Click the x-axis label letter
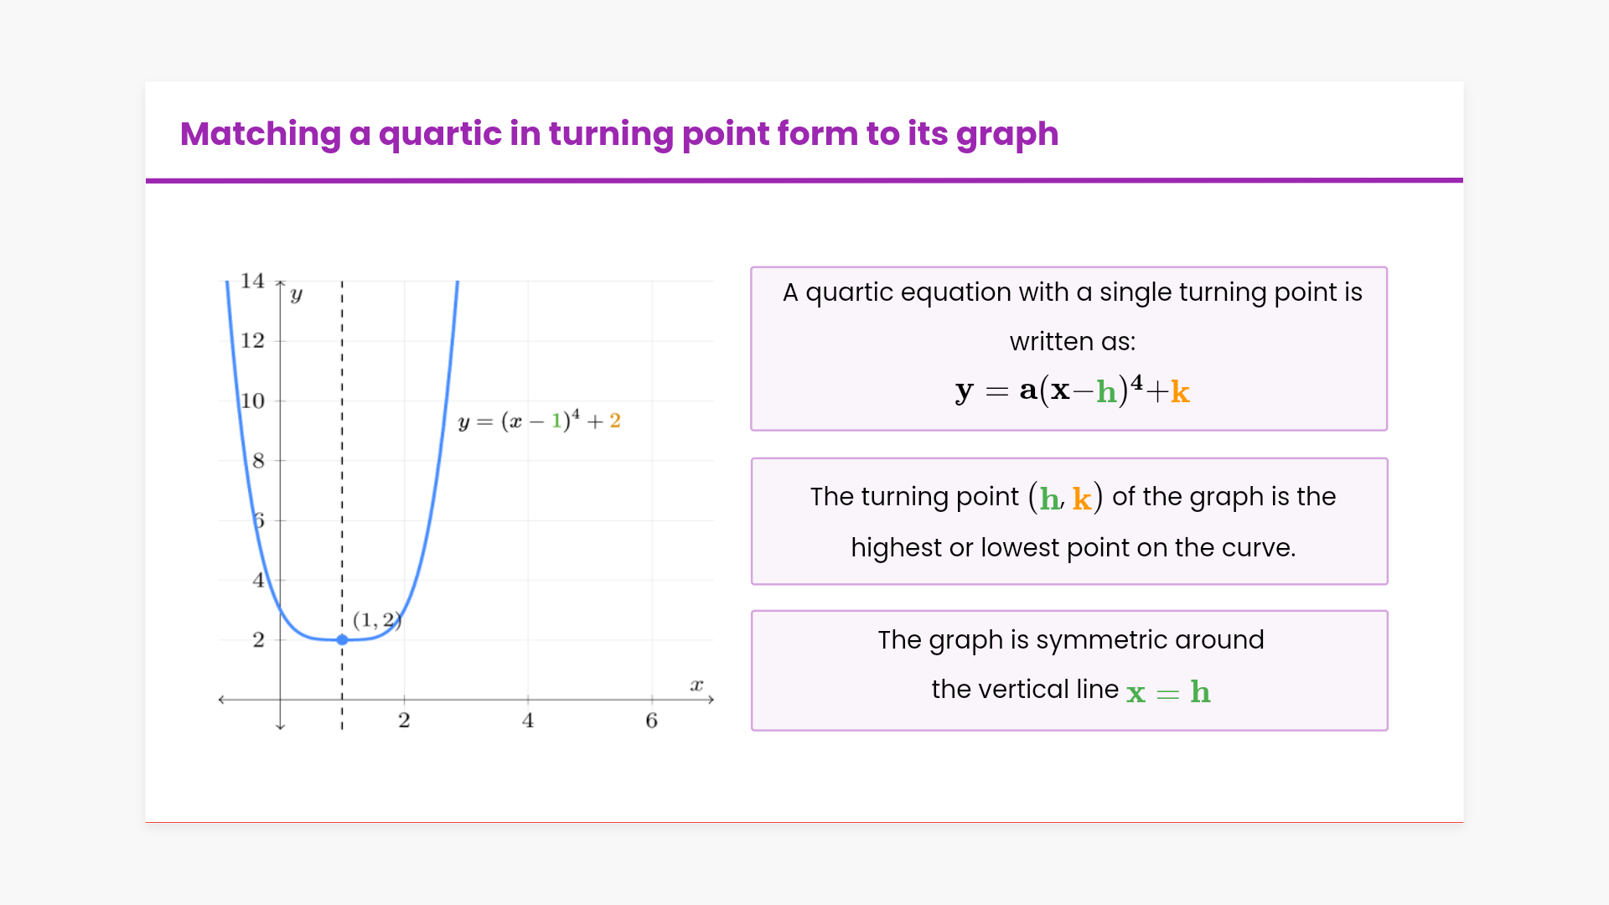1609x905 pixels. pos(696,685)
